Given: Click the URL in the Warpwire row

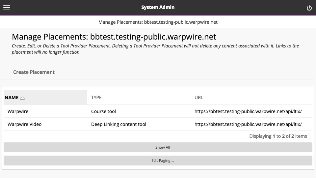Looking at the screenshot, I should tap(248, 111).
